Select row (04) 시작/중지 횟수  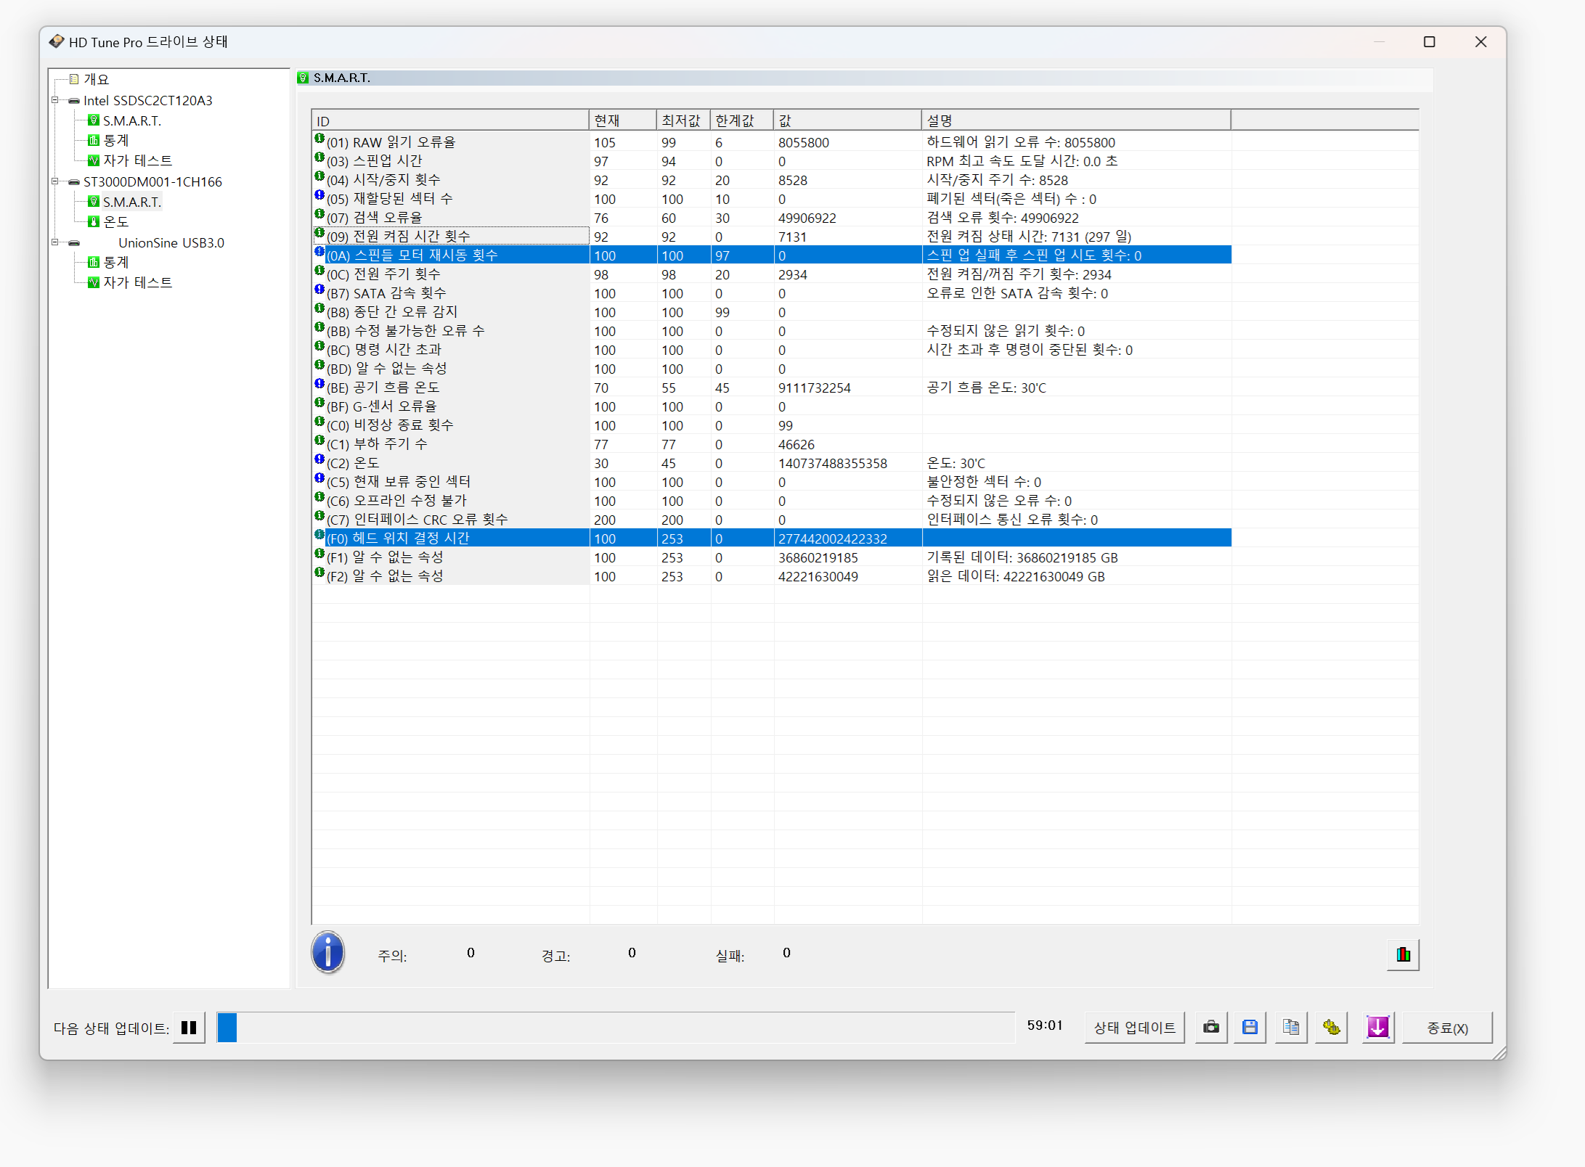click(772, 180)
